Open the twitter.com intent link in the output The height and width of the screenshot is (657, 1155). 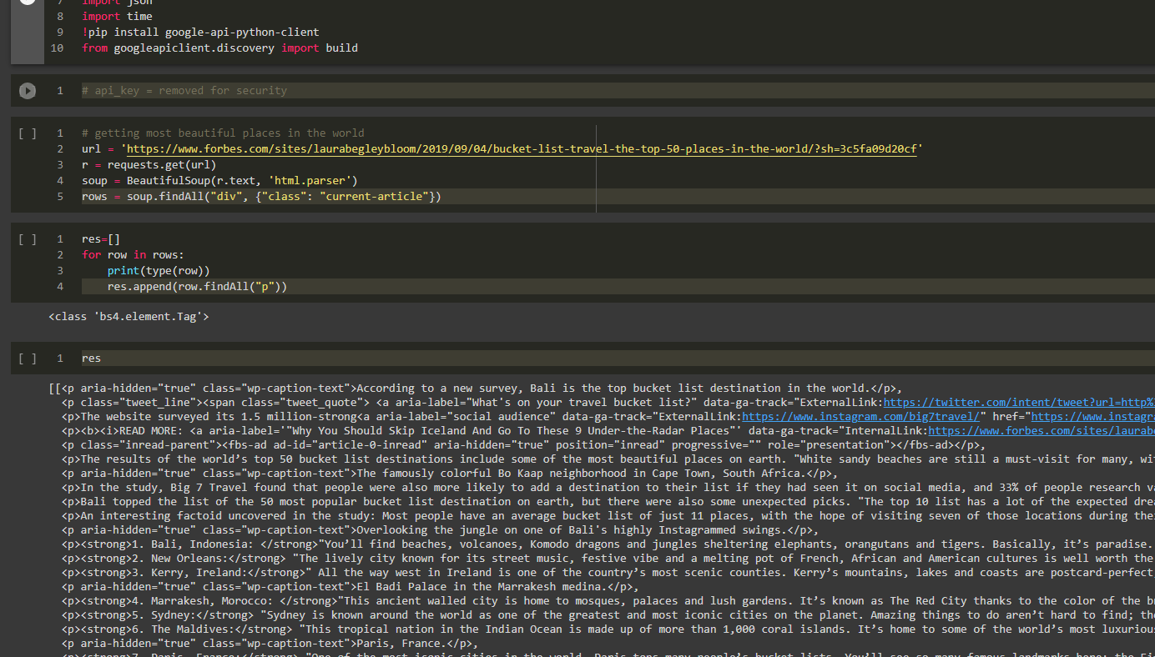coord(1019,403)
